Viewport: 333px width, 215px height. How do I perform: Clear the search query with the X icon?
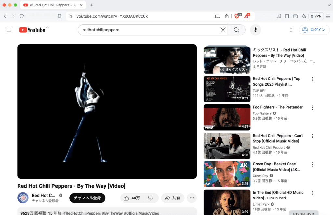click(223, 30)
